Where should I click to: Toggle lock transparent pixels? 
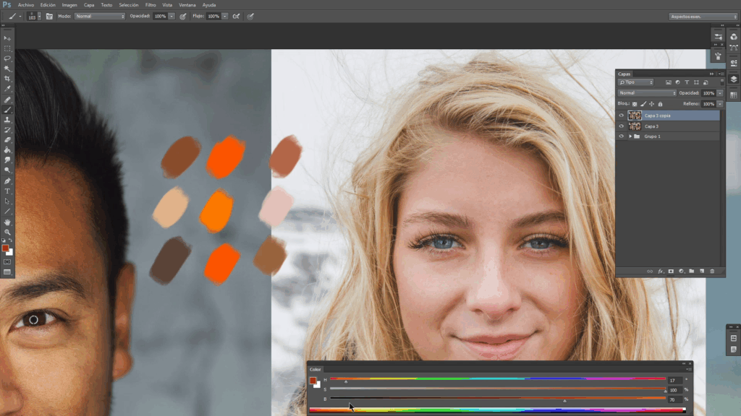635,104
